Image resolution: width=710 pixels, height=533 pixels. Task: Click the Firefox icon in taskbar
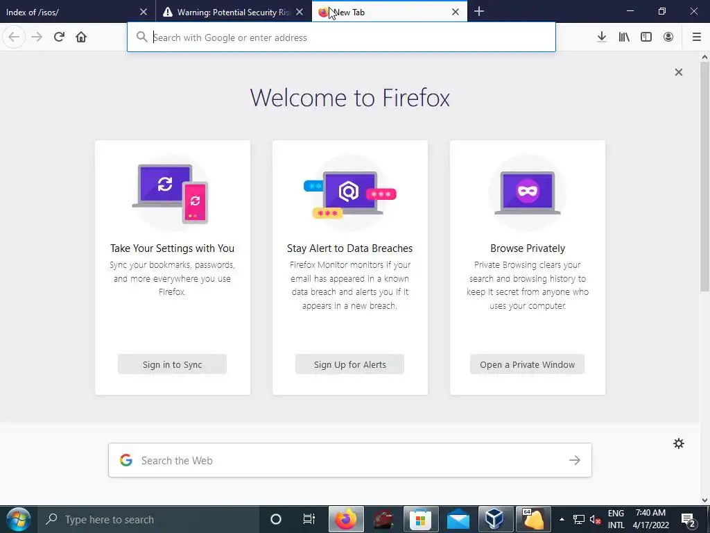(x=346, y=519)
